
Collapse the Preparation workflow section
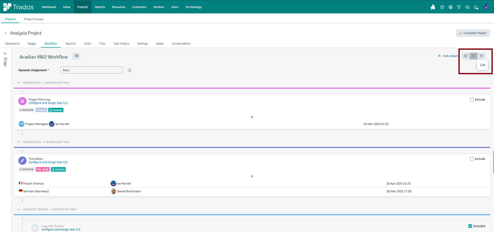click(19, 83)
